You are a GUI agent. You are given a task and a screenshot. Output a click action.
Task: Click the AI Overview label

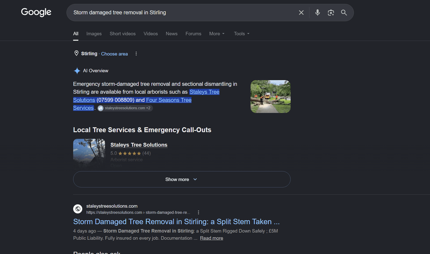96,71
